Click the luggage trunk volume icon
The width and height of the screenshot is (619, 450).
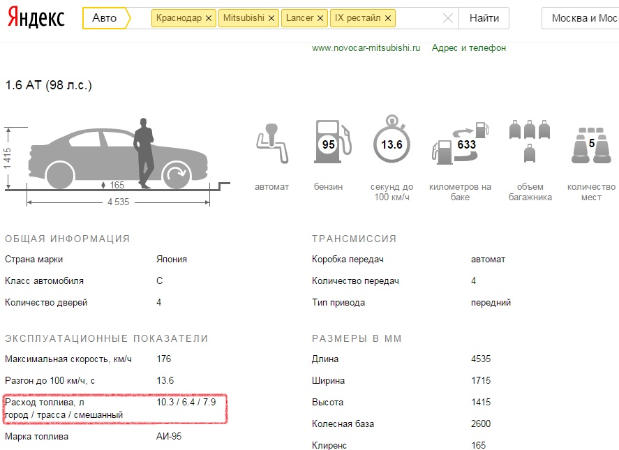(x=530, y=143)
